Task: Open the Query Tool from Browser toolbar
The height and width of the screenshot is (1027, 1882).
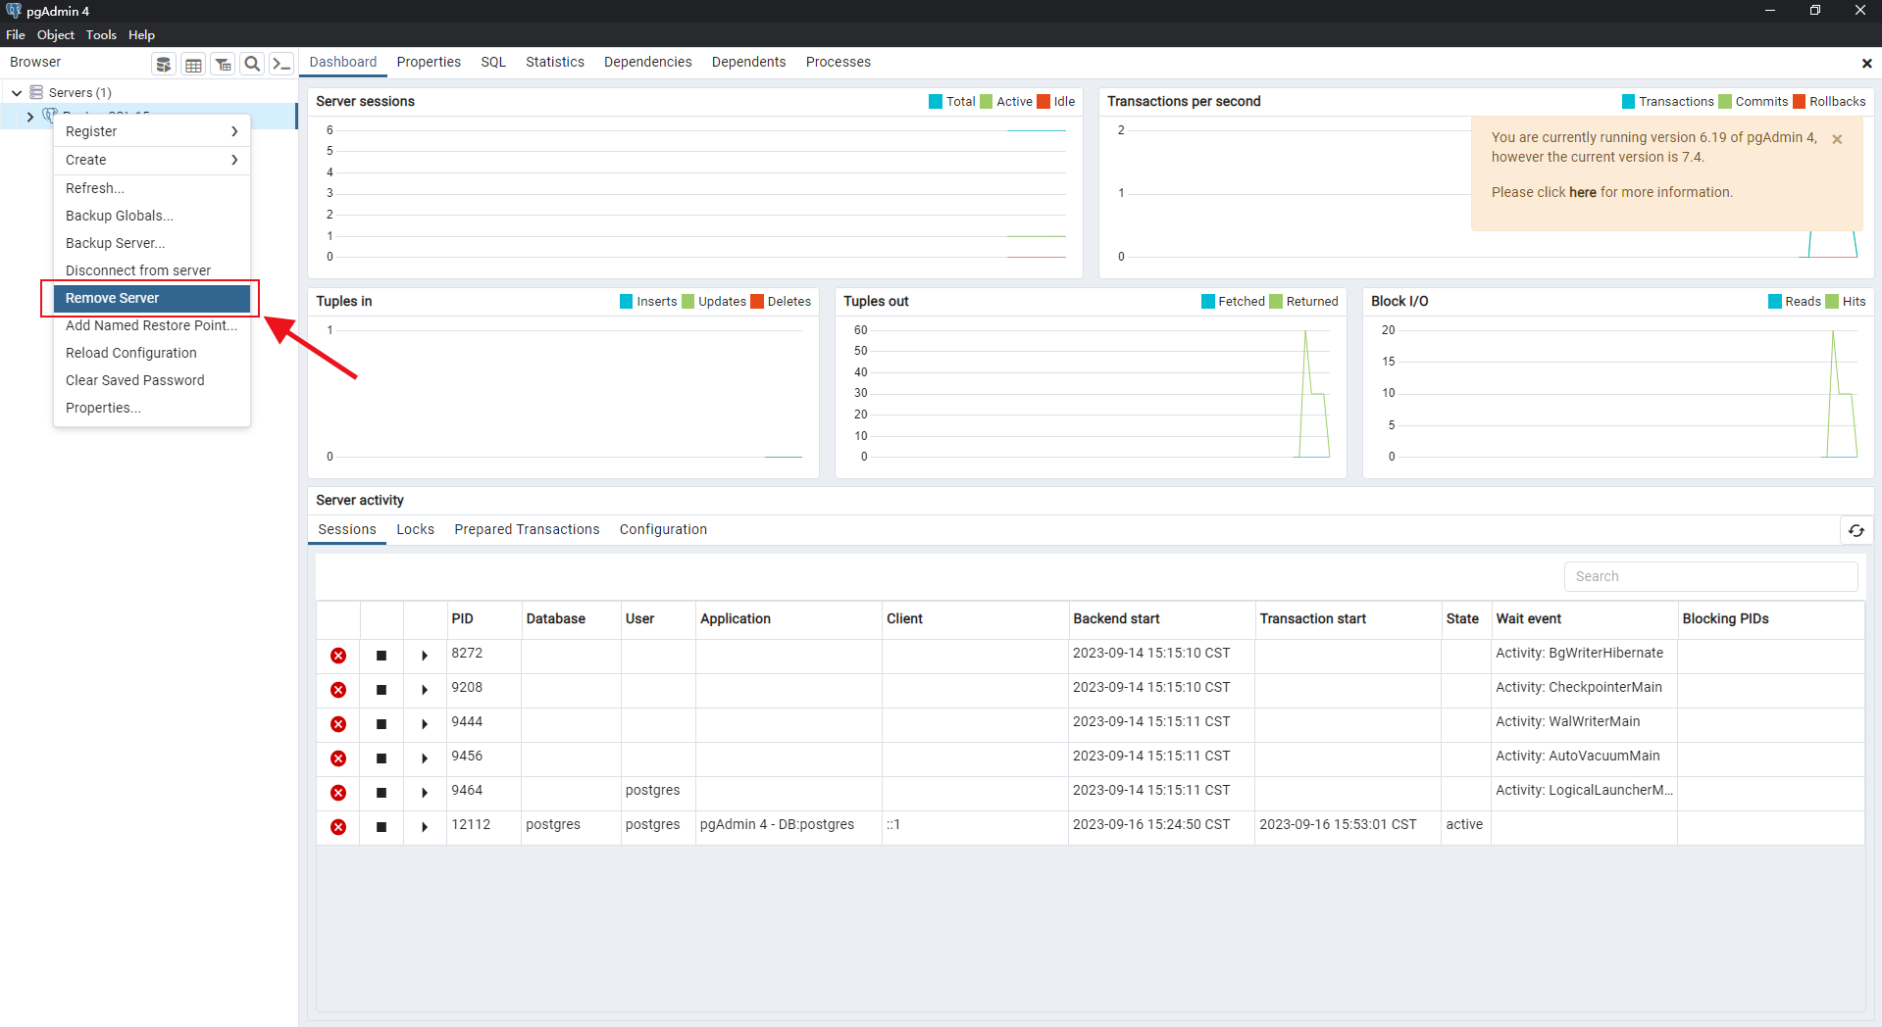Action: click(164, 65)
